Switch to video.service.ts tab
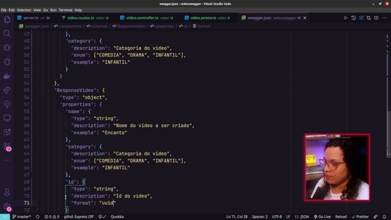 (x=207, y=18)
